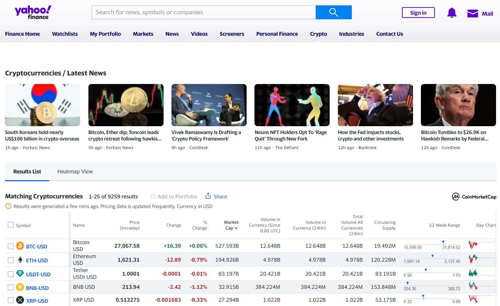
Task: Sort by % Change column header
Action: [200, 225]
